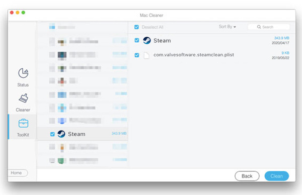
Task: Click the Sort By dropdown arrow
Action: 235,27
